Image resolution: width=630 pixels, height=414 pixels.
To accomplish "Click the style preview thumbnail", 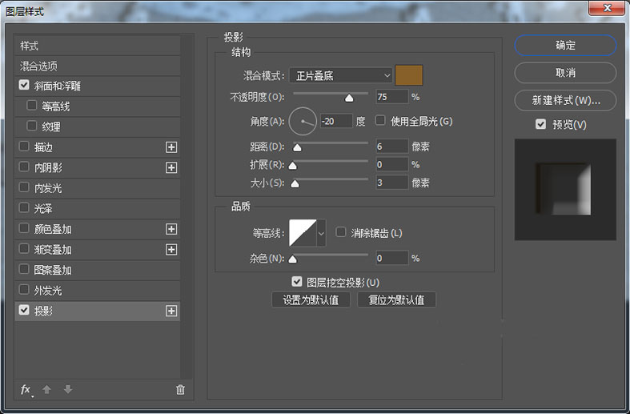I will point(565,190).
